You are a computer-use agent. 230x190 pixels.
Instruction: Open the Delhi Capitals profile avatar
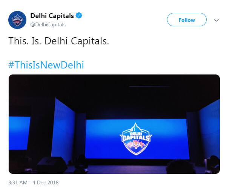tap(17, 20)
